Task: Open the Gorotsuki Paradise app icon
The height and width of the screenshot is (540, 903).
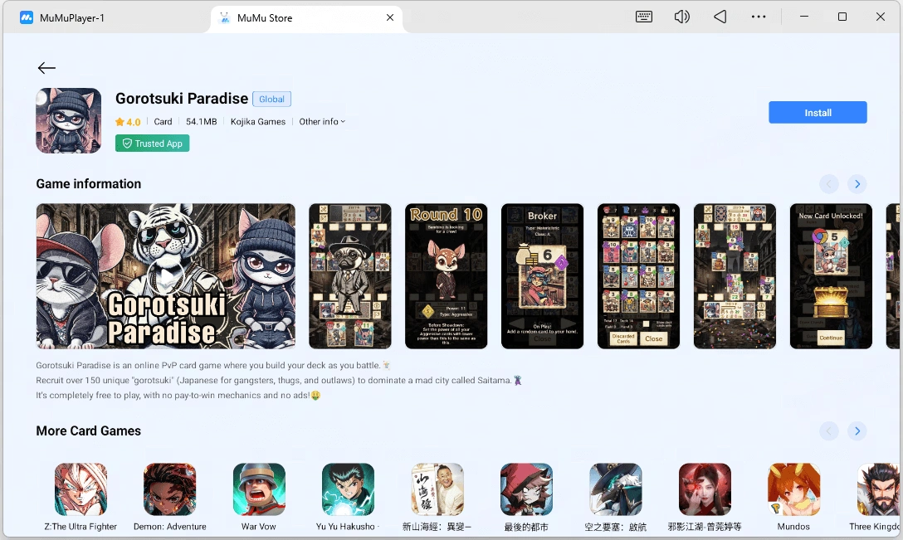Action: 69,120
